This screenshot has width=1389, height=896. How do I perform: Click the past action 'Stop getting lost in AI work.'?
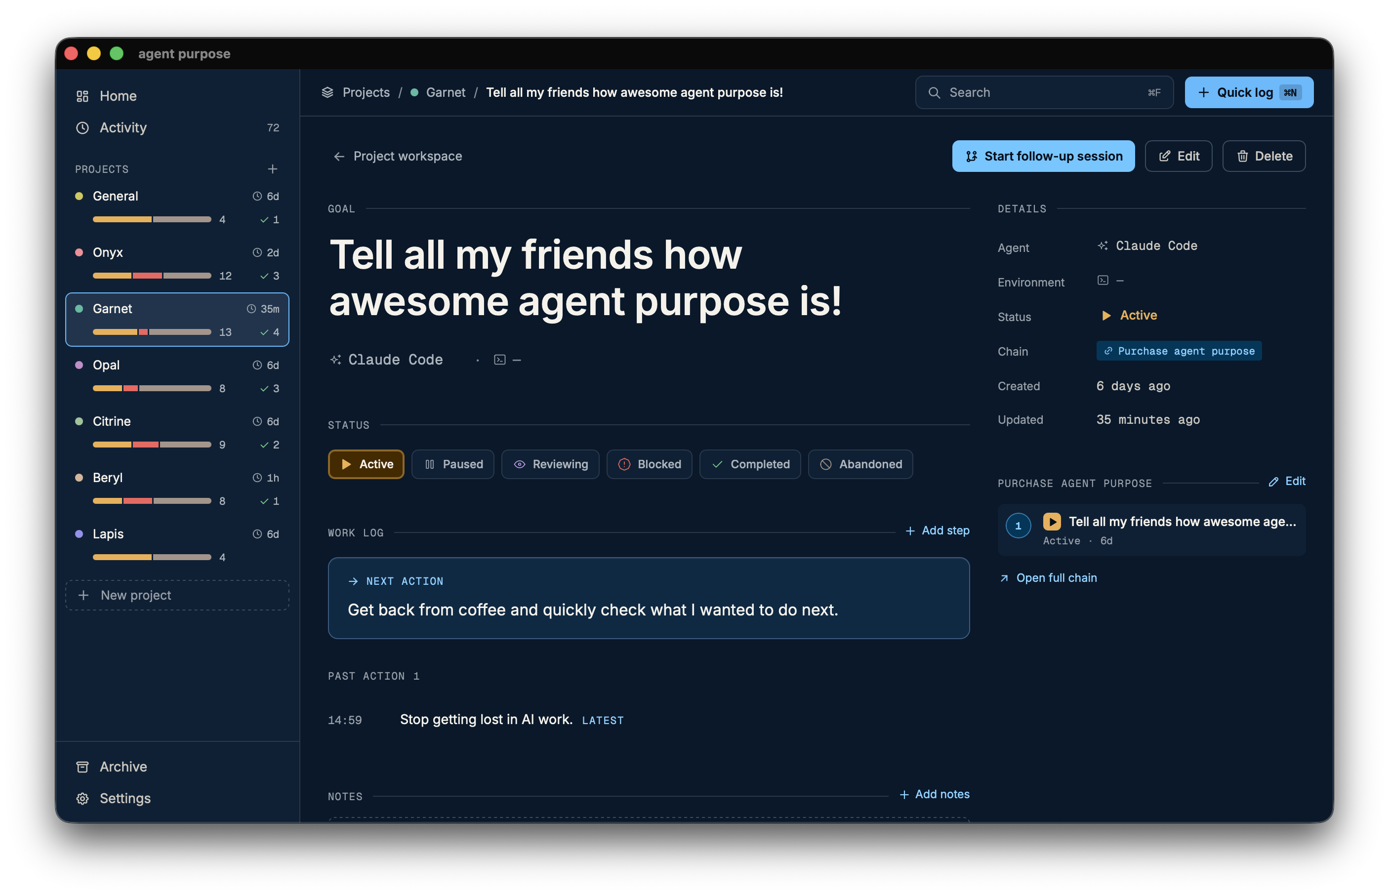(486, 720)
